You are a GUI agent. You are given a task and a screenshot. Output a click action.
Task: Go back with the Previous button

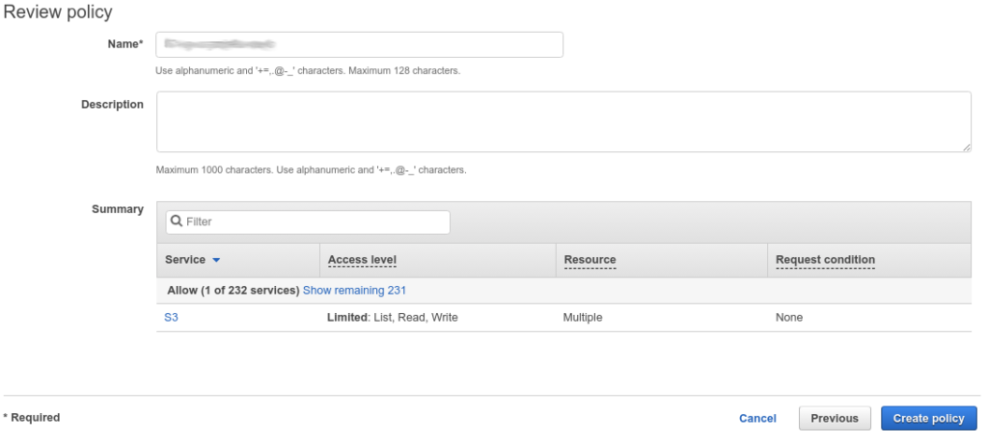tap(834, 418)
